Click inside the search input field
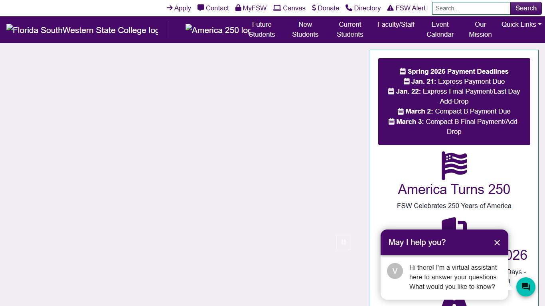 coord(471,8)
